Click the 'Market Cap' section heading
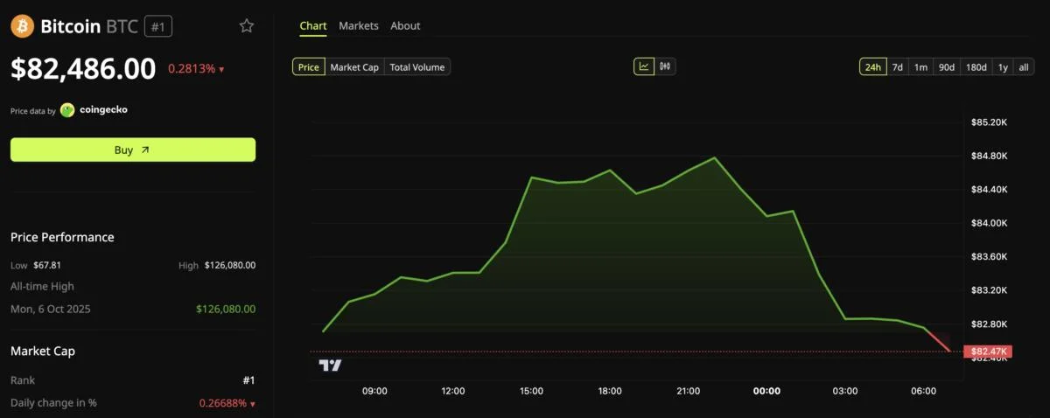Viewport: 1050px width, 418px height. point(43,351)
